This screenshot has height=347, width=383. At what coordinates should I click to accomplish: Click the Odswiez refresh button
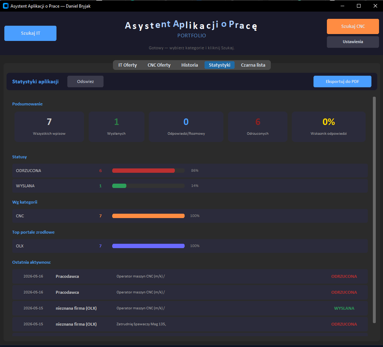coord(85,81)
